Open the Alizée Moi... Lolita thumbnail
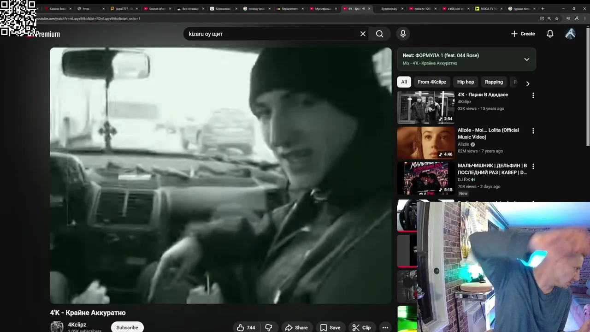 (x=426, y=143)
